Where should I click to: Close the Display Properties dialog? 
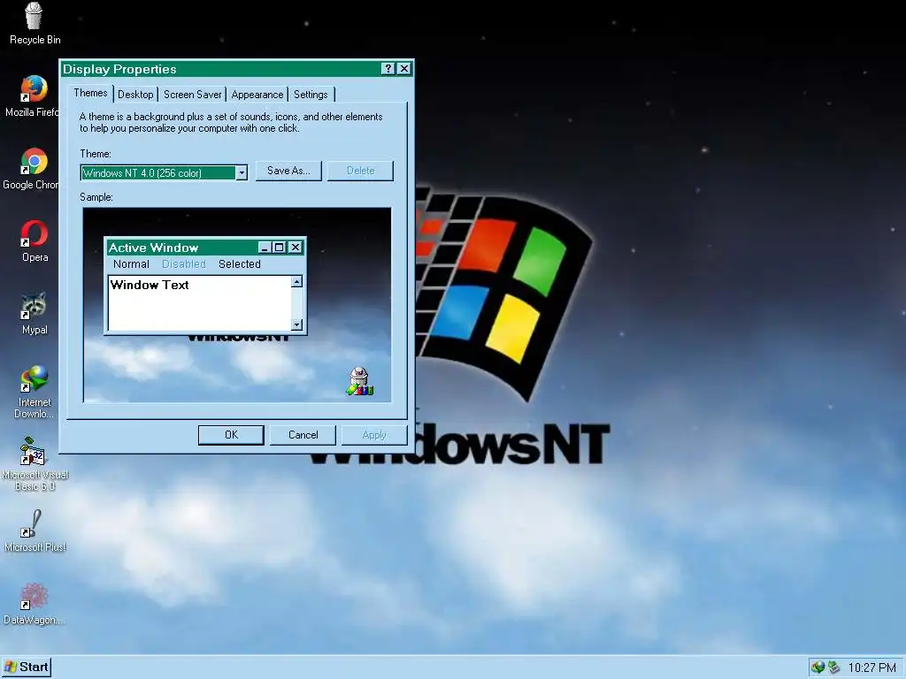(404, 69)
